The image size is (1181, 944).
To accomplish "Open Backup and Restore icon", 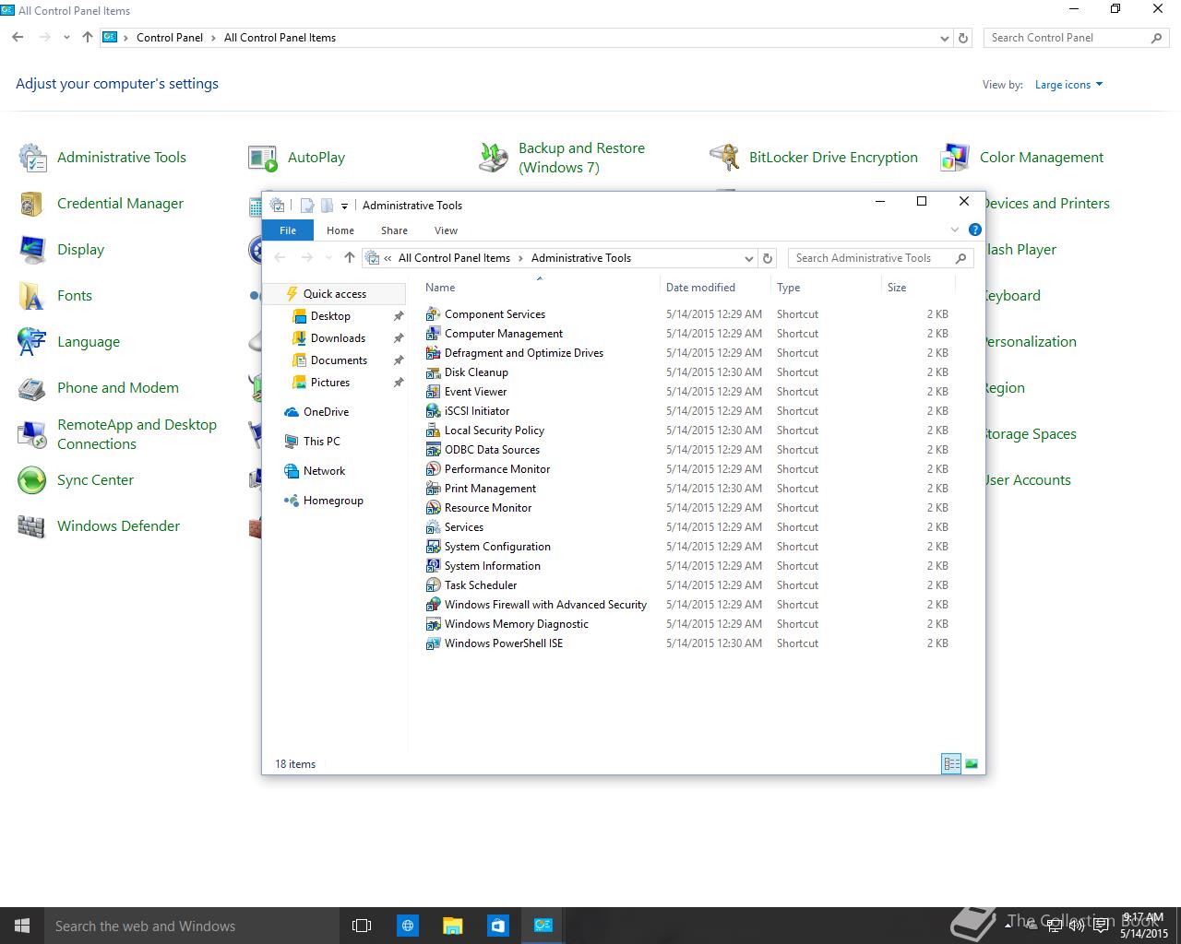I will (494, 158).
